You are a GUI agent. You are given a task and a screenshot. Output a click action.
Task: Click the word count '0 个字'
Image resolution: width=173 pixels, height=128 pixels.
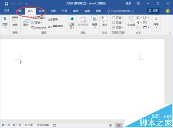[x=29, y=125]
